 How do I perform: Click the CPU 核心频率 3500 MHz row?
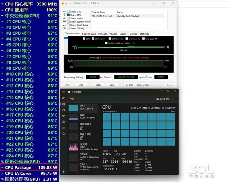(x=29, y=4)
